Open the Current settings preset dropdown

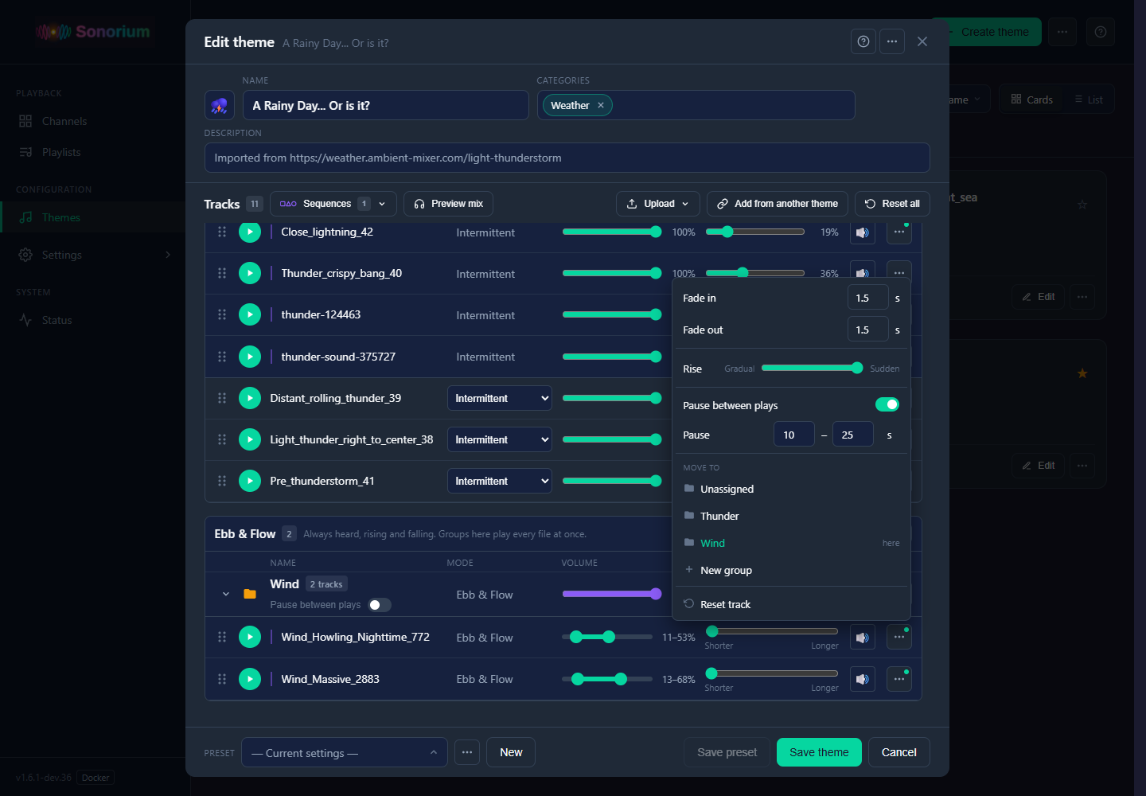click(x=345, y=752)
